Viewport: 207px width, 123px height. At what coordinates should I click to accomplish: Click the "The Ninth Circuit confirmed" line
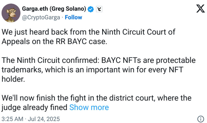tap(98, 60)
